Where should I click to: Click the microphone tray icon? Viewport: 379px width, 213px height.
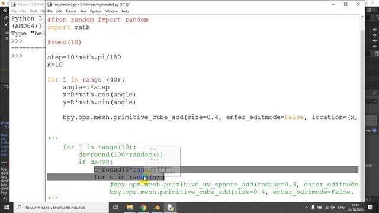tap(313, 208)
